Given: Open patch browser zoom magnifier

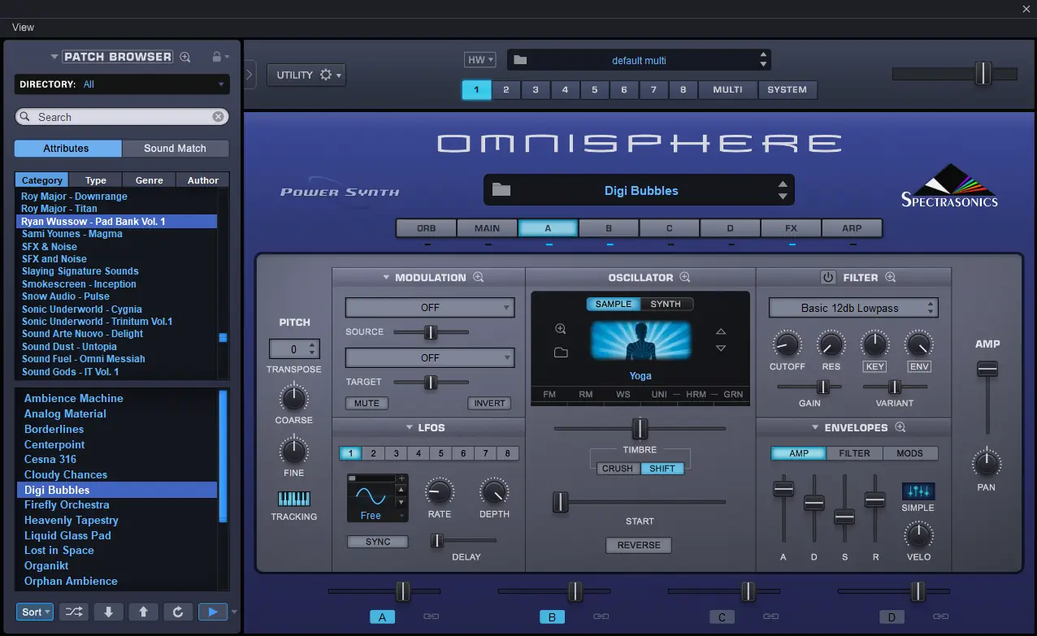Looking at the screenshot, I should click(x=185, y=57).
